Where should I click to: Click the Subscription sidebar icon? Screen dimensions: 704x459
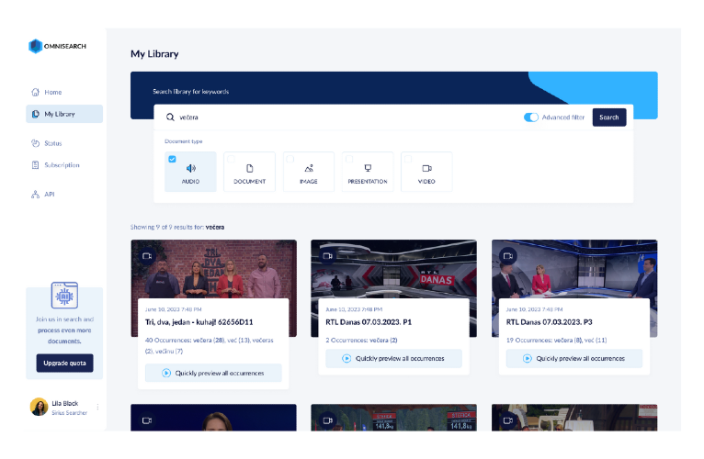pyautogui.click(x=36, y=165)
